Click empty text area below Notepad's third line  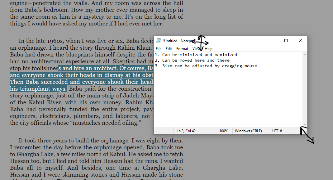pyautogui.click(x=228, y=97)
